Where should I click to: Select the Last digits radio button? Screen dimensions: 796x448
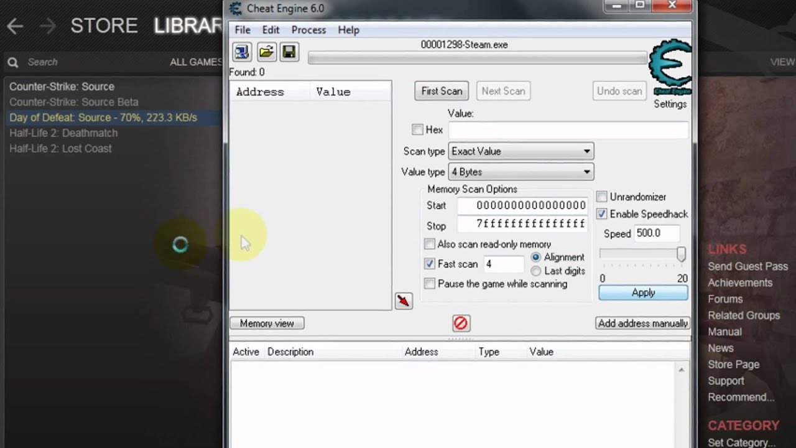click(536, 271)
